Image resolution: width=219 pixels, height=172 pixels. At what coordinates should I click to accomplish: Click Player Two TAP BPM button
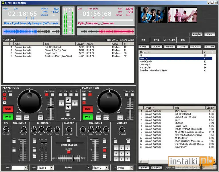[x=120, y=117]
